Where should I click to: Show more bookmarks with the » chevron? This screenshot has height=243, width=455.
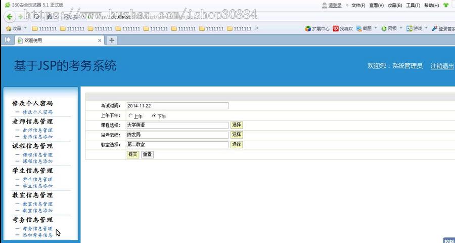pos(256,28)
